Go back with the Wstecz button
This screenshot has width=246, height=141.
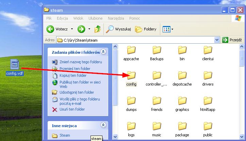click(57, 29)
